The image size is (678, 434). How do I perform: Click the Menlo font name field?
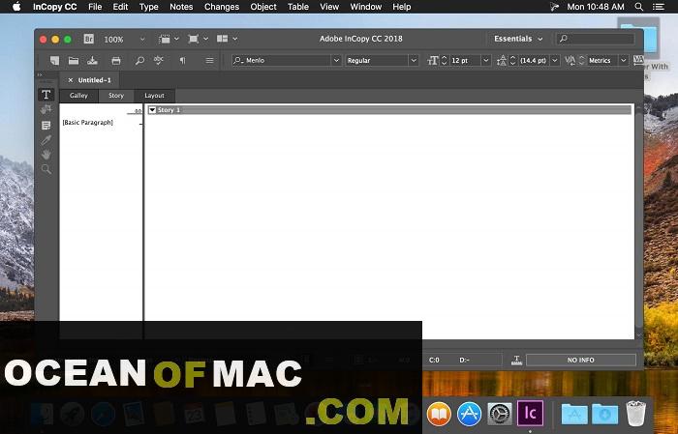click(282, 60)
